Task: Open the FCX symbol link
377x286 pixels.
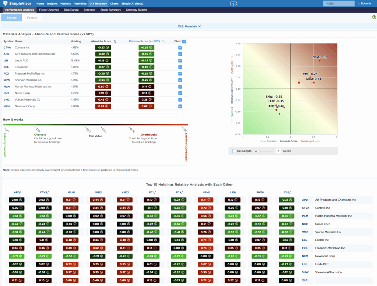Action: pyautogui.click(x=7, y=73)
